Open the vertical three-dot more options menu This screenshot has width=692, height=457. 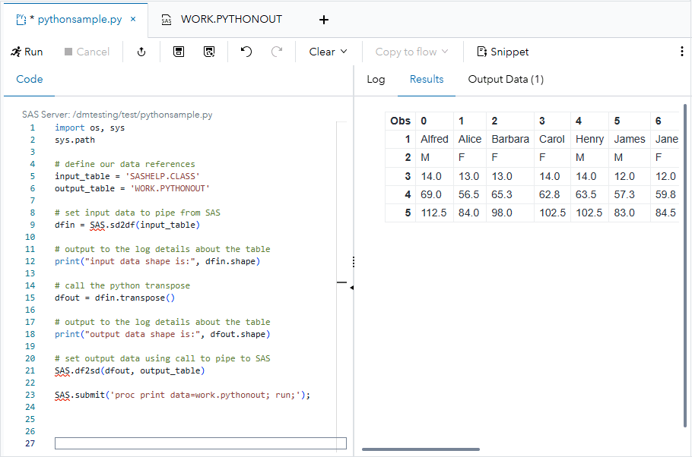681,52
